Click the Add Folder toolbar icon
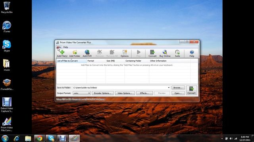 click(x=75, y=54)
